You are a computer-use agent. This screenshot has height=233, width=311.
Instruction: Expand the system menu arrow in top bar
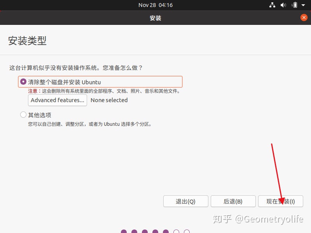tap(303, 5)
